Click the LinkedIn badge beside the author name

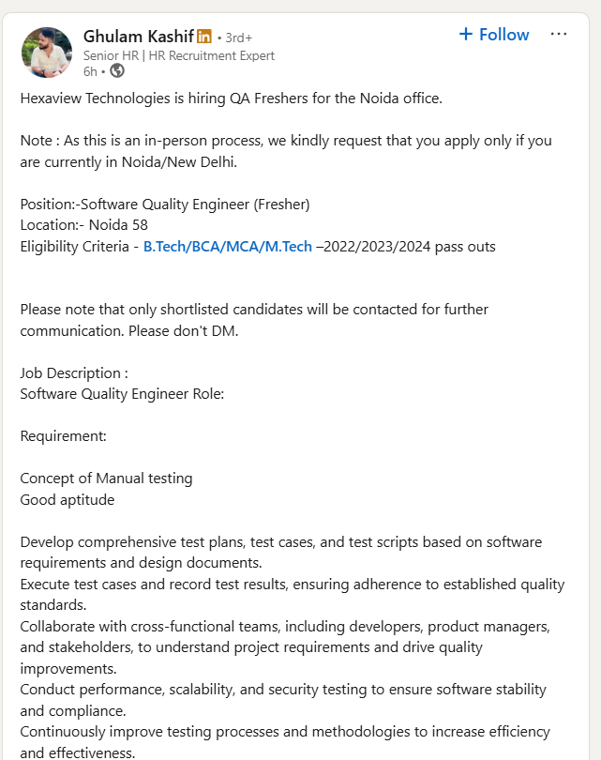[204, 37]
